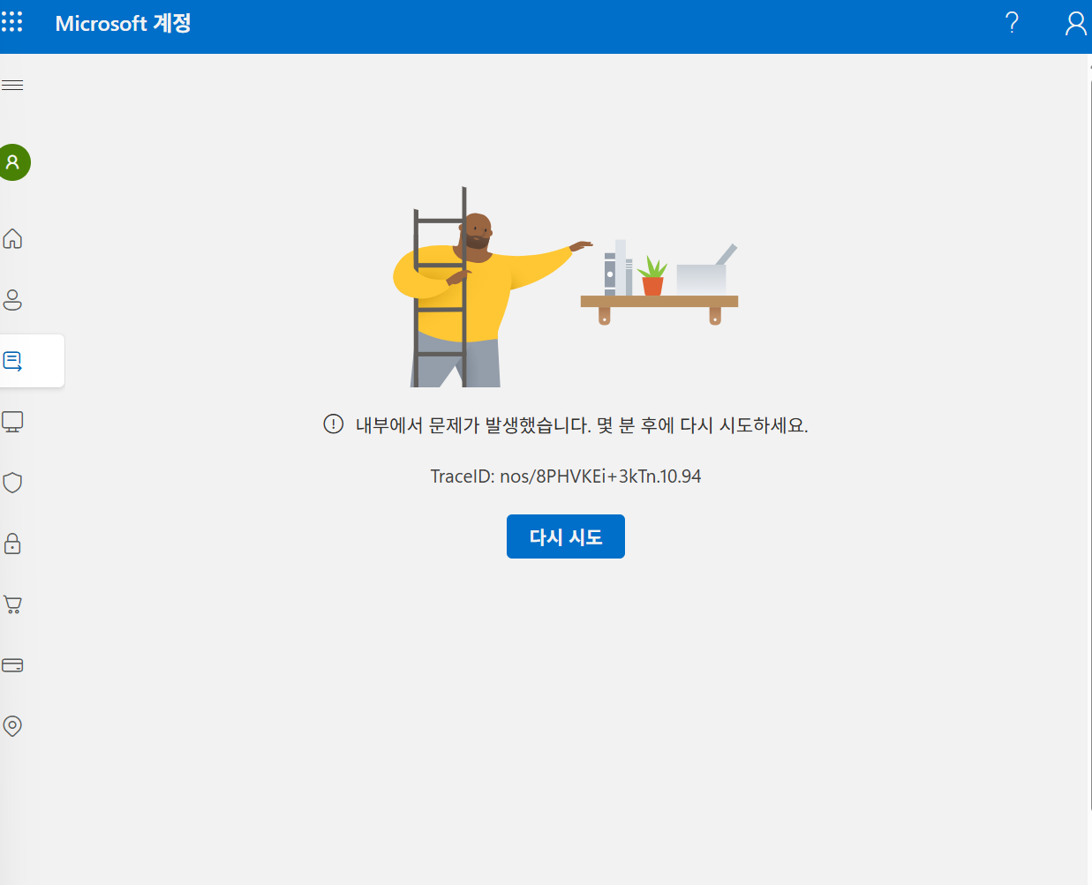Open the Order history cart icon
Viewport: 1092px width, 885px height.
pyautogui.click(x=12, y=604)
